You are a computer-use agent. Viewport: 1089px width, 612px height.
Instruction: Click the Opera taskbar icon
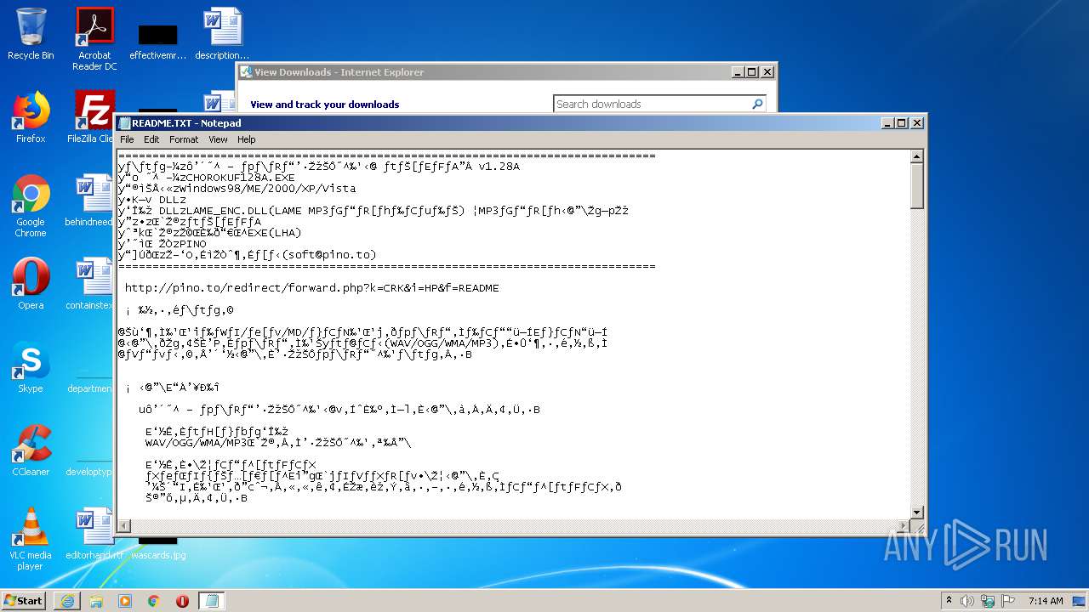click(182, 601)
